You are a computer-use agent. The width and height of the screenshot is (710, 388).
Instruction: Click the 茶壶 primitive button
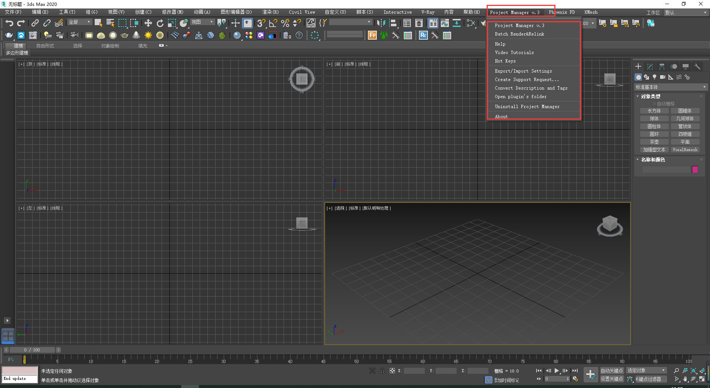[x=654, y=142]
